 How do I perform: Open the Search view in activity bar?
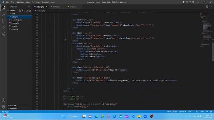point(4,14)
